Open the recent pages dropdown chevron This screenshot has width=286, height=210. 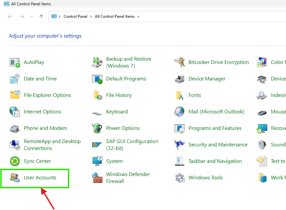pos(31,16)
